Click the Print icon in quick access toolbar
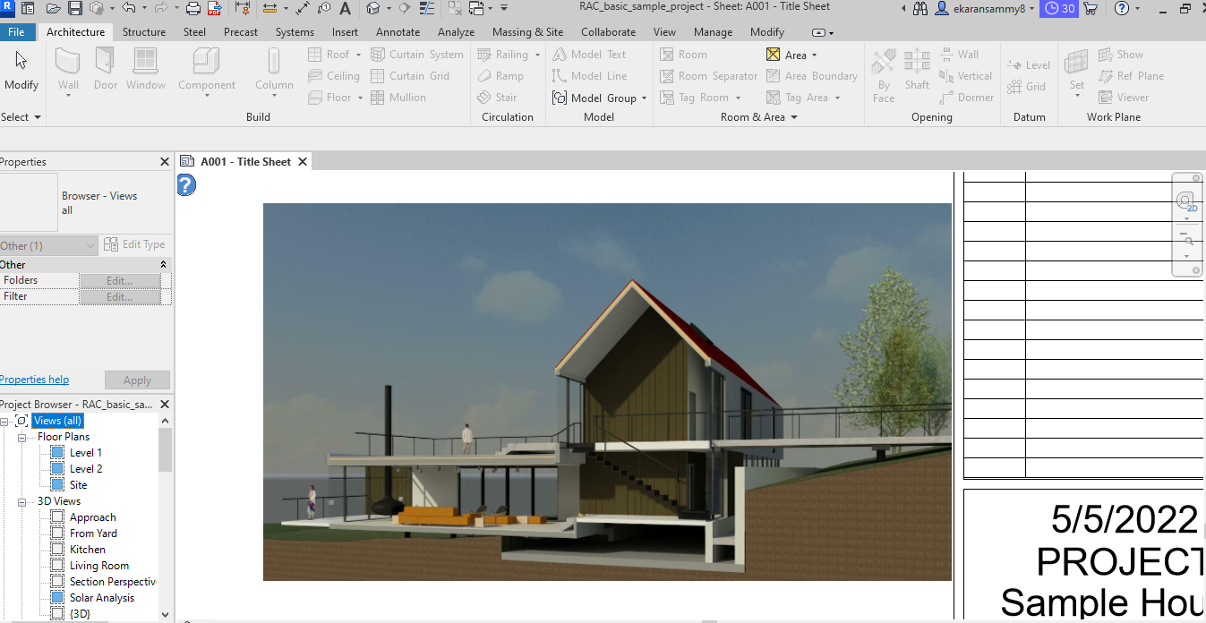The height and width of the screenshot is (623, 1206). point(193,9)
